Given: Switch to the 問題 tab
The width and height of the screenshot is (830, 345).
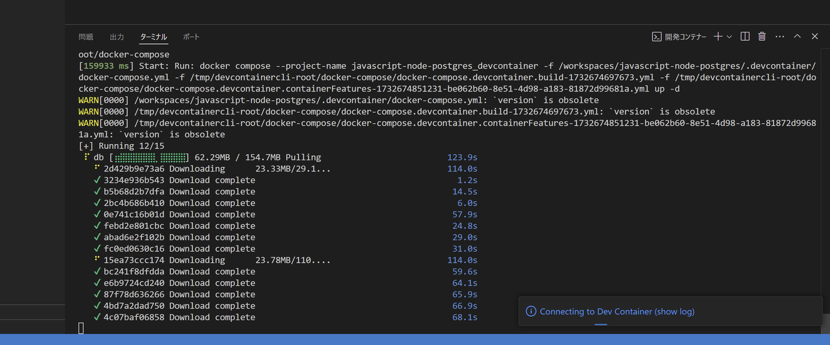Looking at the screenshot, I should pyautogui.click(x=86, y=37).
